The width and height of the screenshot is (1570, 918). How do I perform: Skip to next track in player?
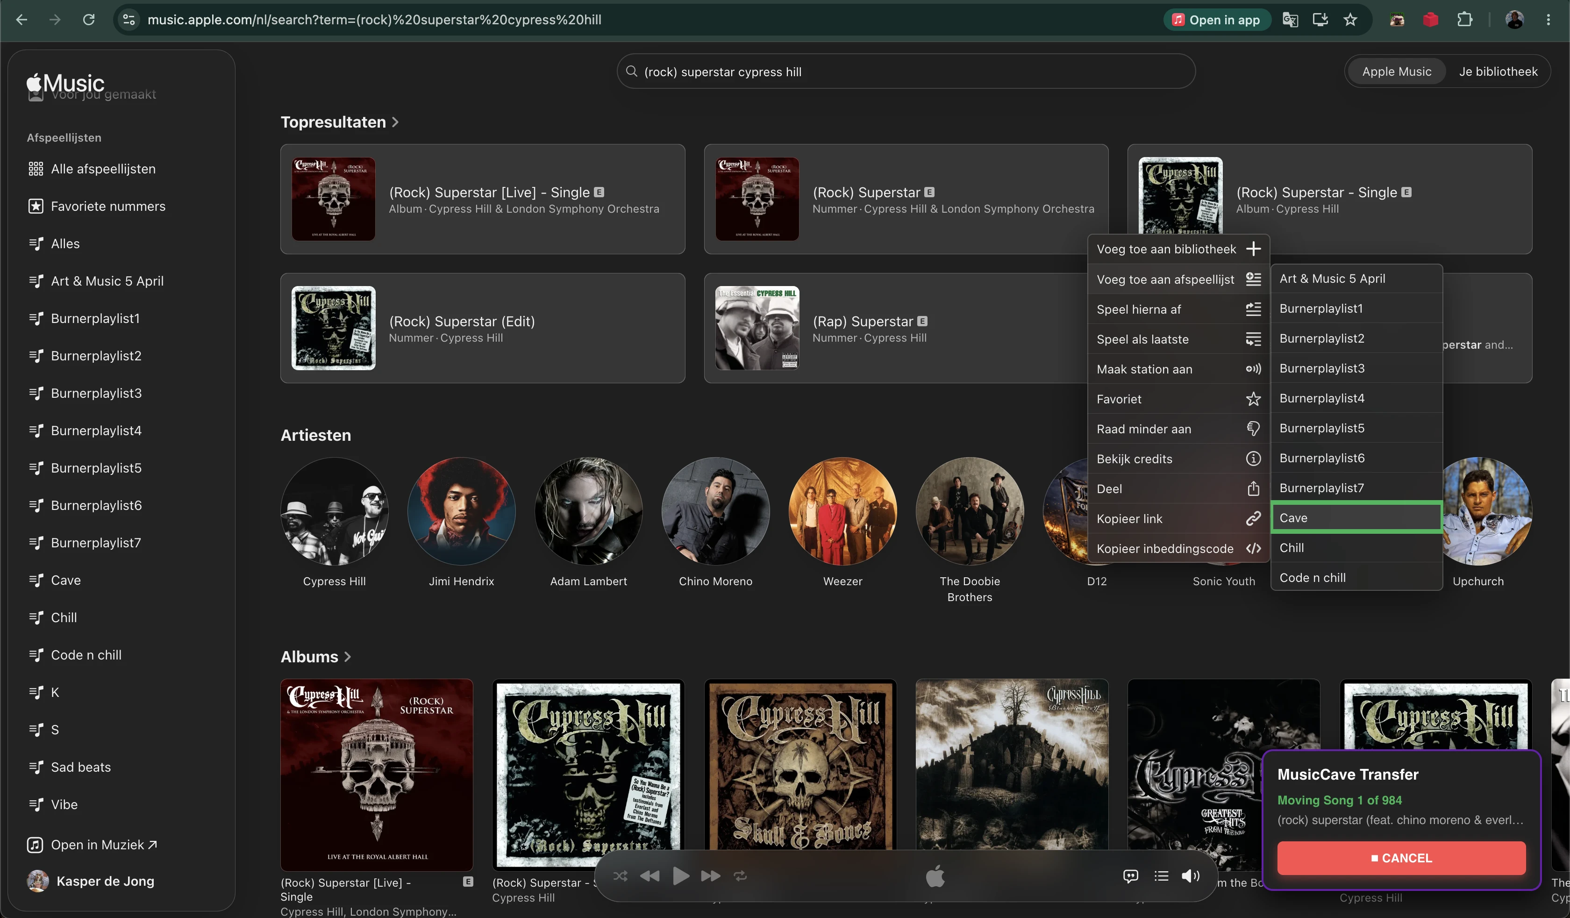coord(711,875)
